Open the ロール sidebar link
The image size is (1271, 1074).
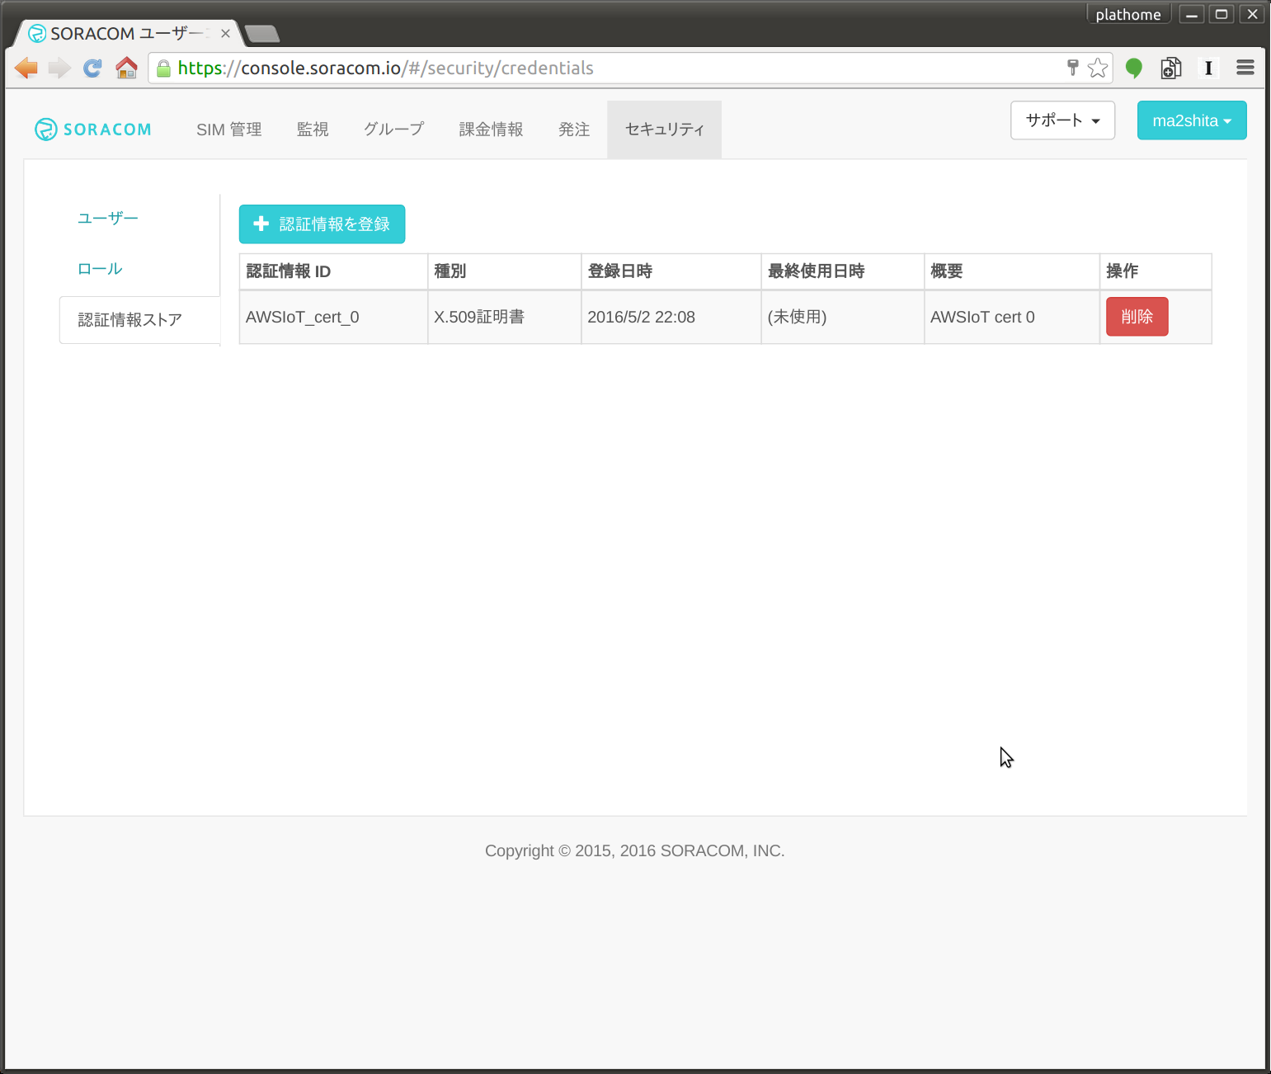100,269
